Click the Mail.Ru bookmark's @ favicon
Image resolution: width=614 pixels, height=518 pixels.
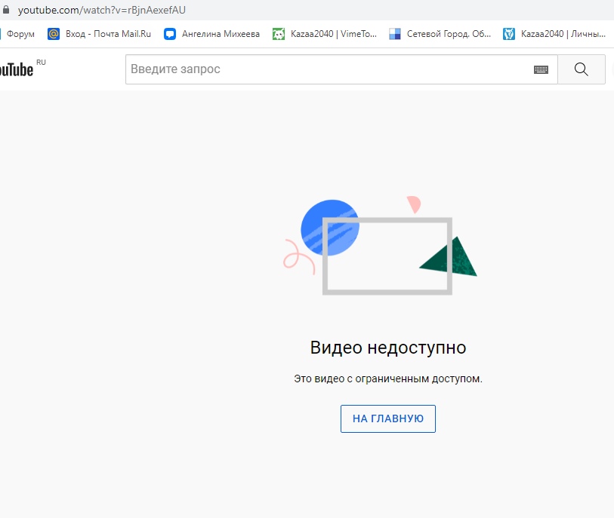pos(54,34)
